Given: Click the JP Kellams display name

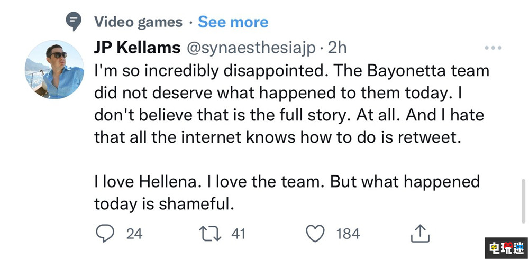Looking at the screenshot, I should pos(136,48).
